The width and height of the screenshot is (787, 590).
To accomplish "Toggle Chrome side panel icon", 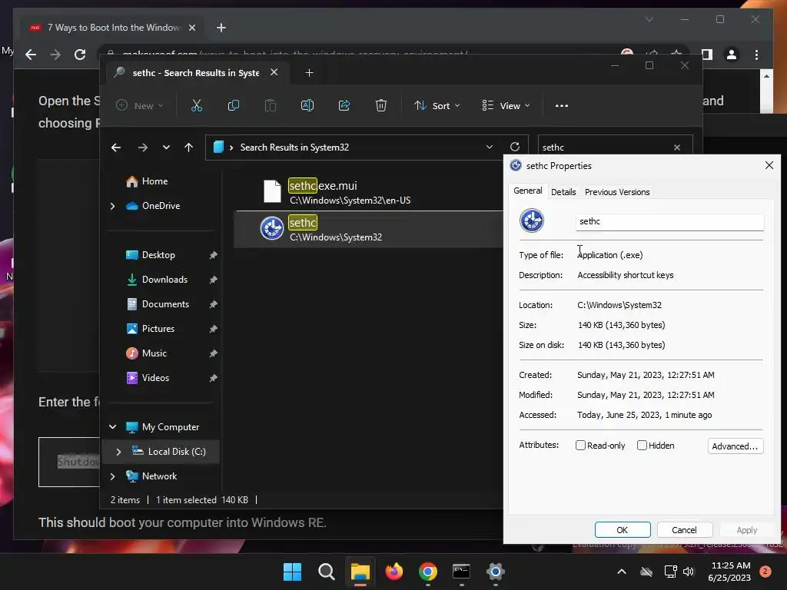I will [707, 55].
